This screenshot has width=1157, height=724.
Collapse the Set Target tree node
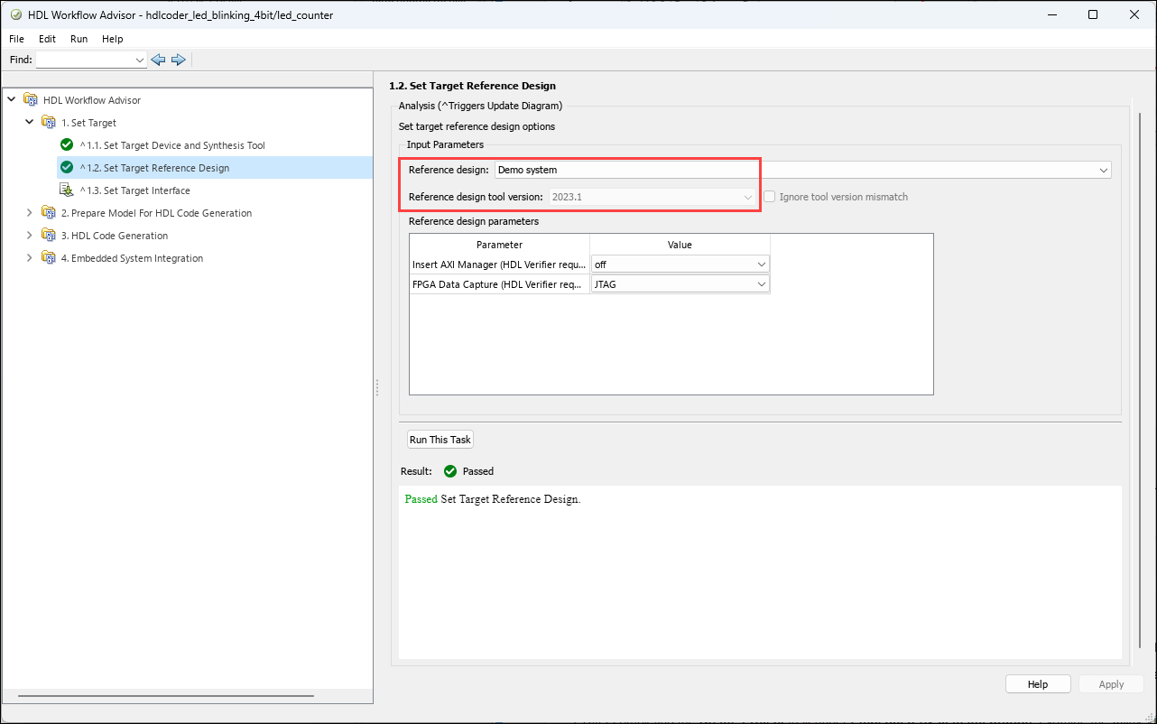[30, 123]
